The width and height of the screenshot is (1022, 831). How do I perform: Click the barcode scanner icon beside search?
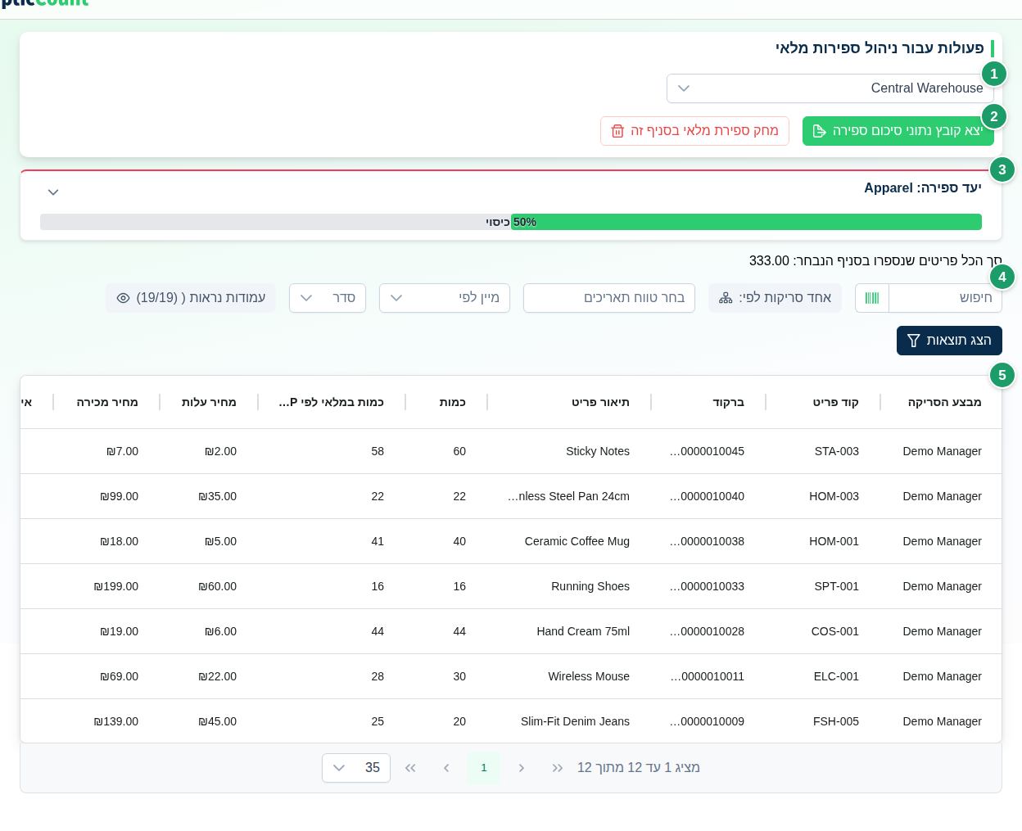[x=872, y=298]
